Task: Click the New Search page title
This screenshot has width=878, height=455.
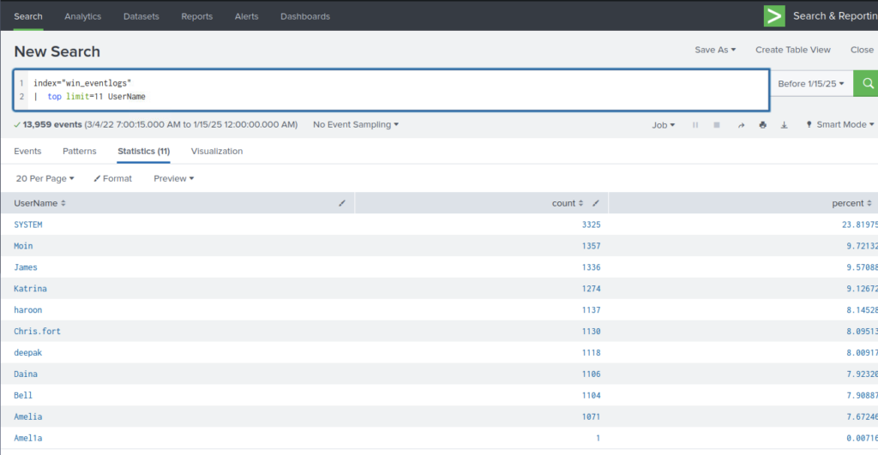Action: click(x=57, y=51)
